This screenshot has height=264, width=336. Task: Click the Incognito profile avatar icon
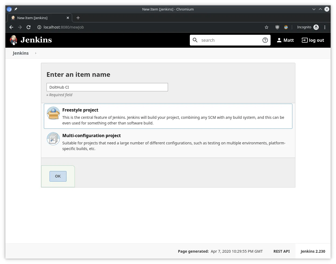(316, 27)
